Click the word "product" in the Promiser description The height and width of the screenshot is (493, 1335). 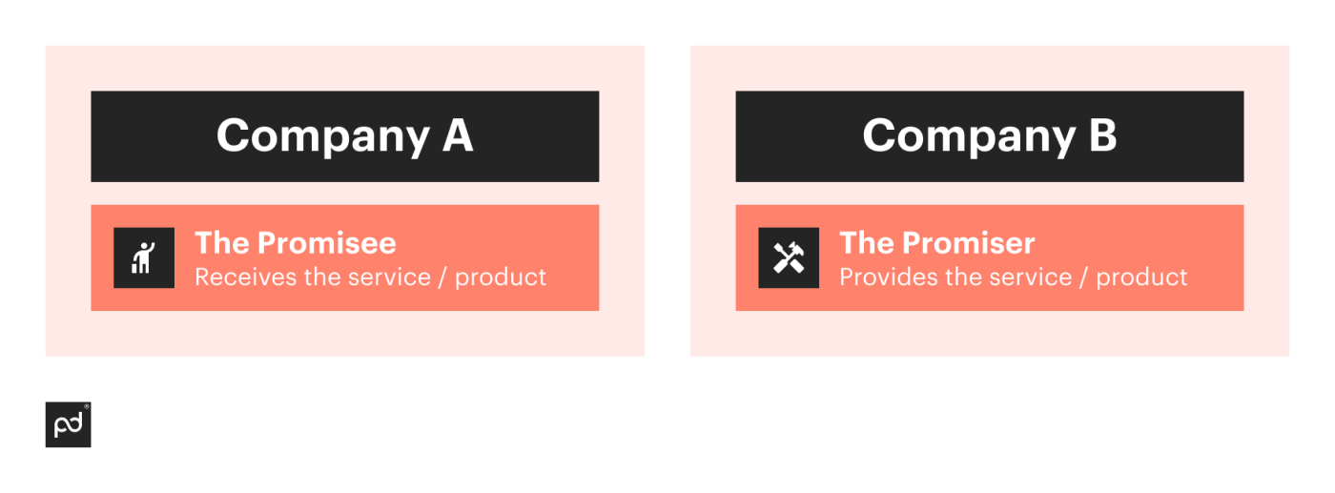click(x=1142, y=277)
